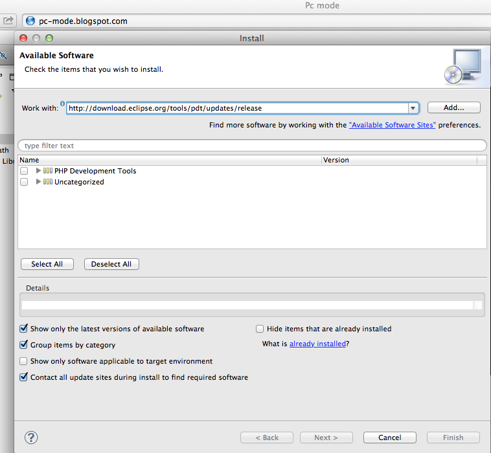This screenshot has width=491, height=453.
Task: Click the info icon near Work with
Action: pyautogui.click(x=62, y=104)
